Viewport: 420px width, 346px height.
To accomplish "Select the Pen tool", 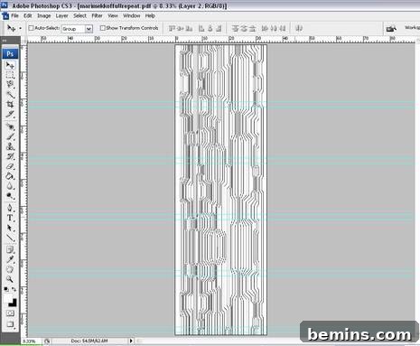I will 10,208.
